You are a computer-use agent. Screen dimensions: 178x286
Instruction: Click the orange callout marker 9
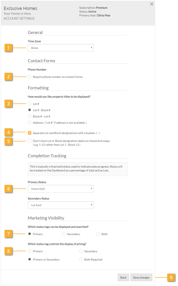click(x=171, y=278)
